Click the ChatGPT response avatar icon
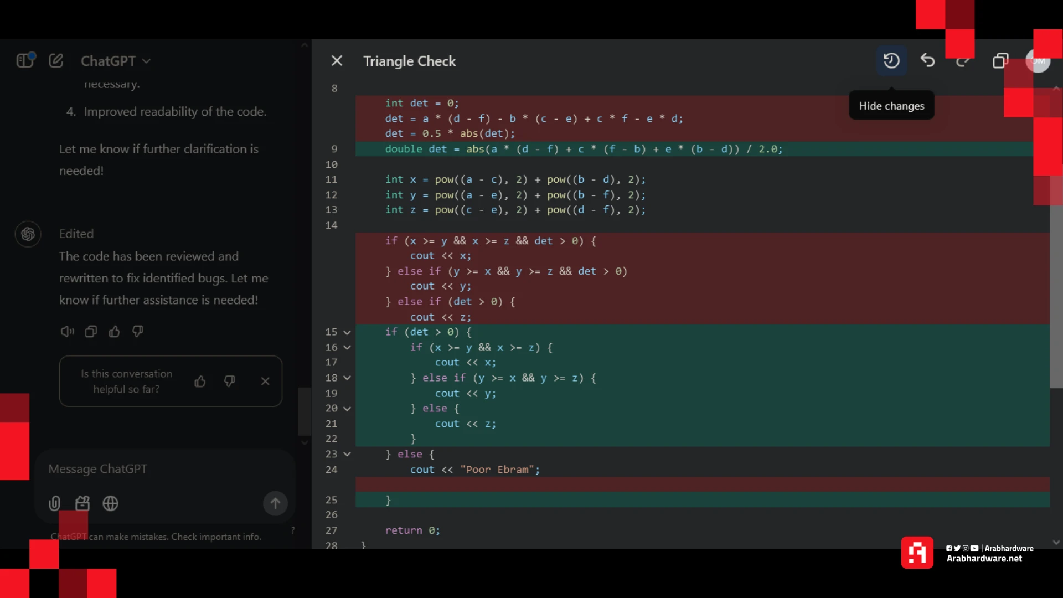1063x598 pixels. [28, 234]
